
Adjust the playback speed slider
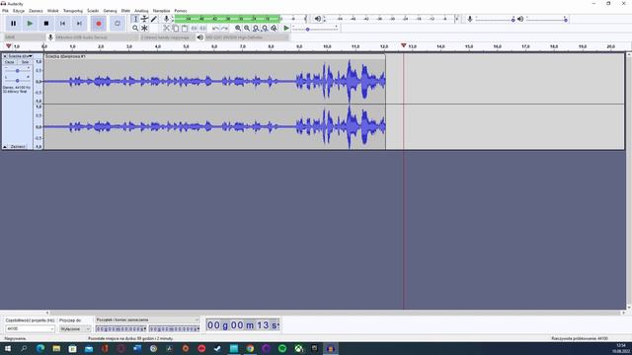click(315, 29)
